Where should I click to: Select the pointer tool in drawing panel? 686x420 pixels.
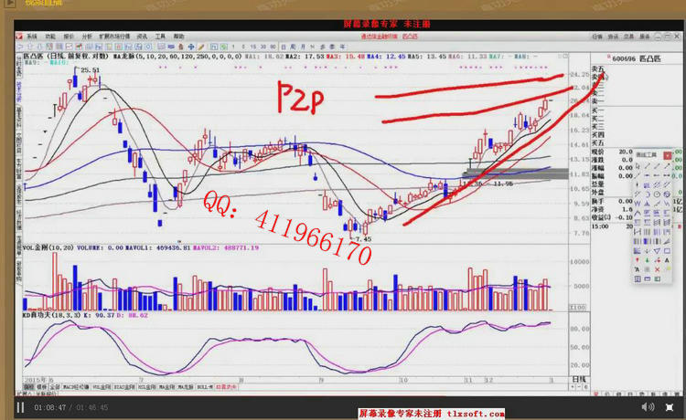[638, 166]
